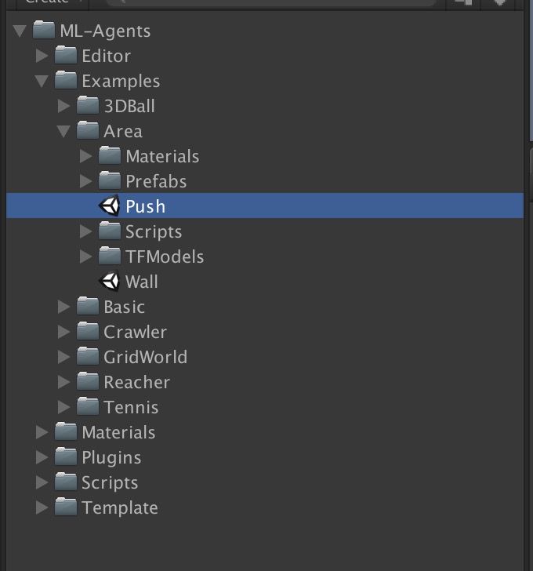Click the 3DBall folder icon
This screenshot has width=533, height=571.
pyautogui.click(x=88, y=105)
